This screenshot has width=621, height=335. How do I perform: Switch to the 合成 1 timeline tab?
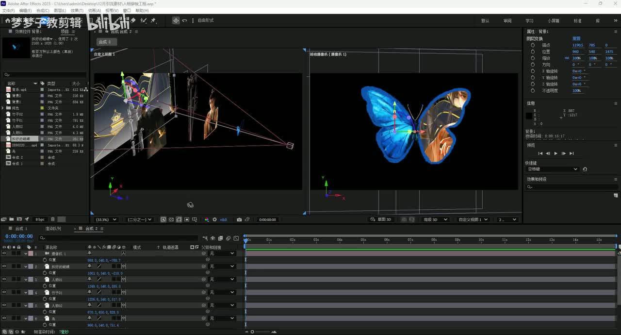pyautogui.click(x=21, y=229)
